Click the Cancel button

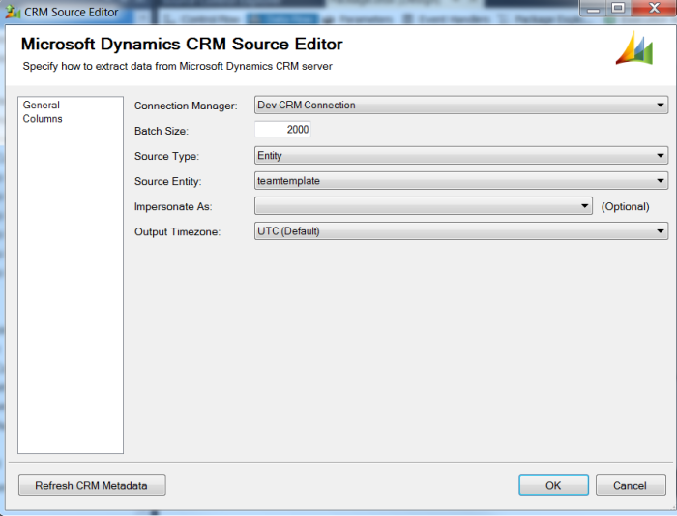pos(631,485)
